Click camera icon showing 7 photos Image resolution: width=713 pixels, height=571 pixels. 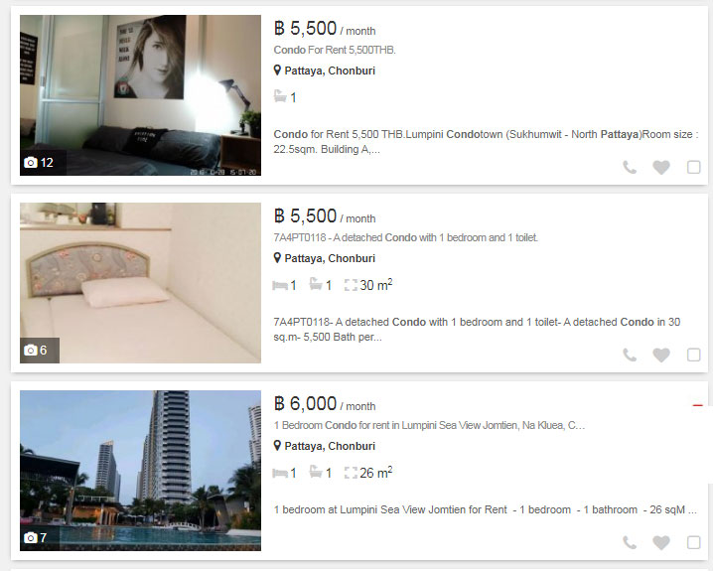pos(31,538)
